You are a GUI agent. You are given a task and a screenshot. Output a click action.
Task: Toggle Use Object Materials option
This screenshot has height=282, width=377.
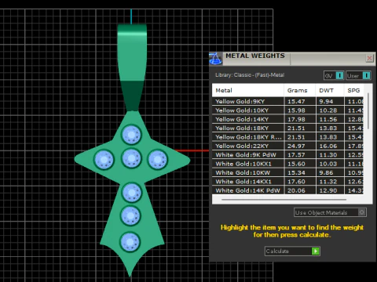[x=330, y=212]
